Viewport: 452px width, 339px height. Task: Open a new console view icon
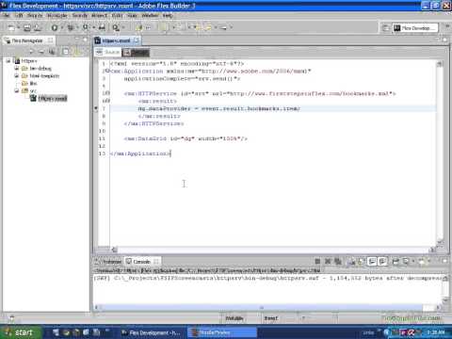(x=422, y=261)
